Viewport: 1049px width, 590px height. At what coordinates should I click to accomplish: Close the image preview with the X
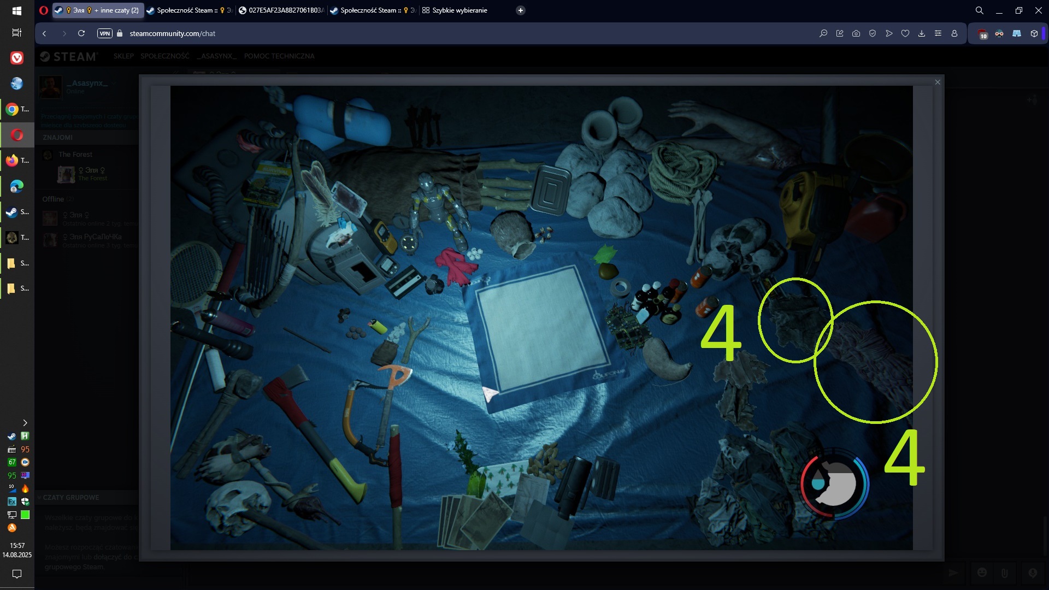point(938,82)
